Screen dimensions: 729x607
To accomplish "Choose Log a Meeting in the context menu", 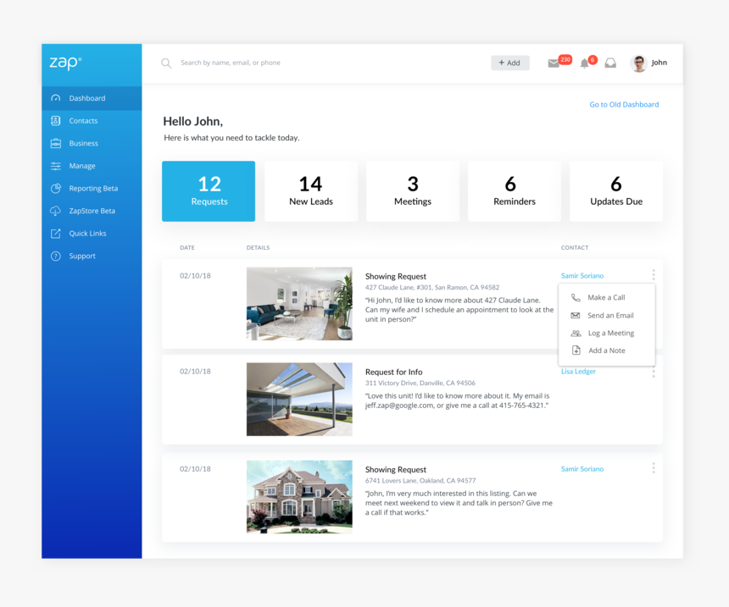I will (x=610, y=333).
